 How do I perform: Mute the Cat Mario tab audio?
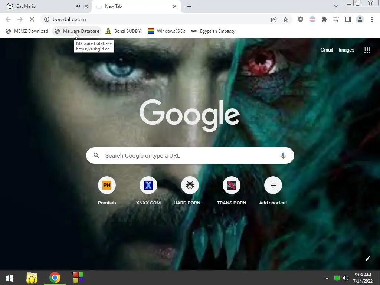tap(78, 6)
